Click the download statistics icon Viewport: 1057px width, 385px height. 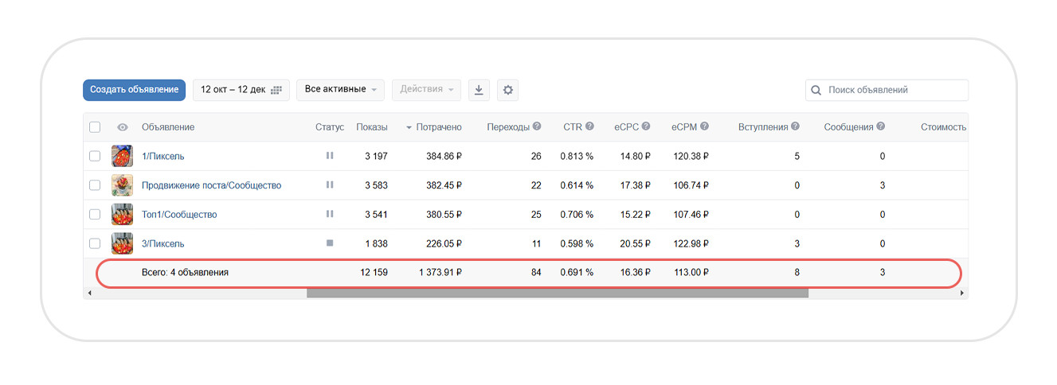479,90
